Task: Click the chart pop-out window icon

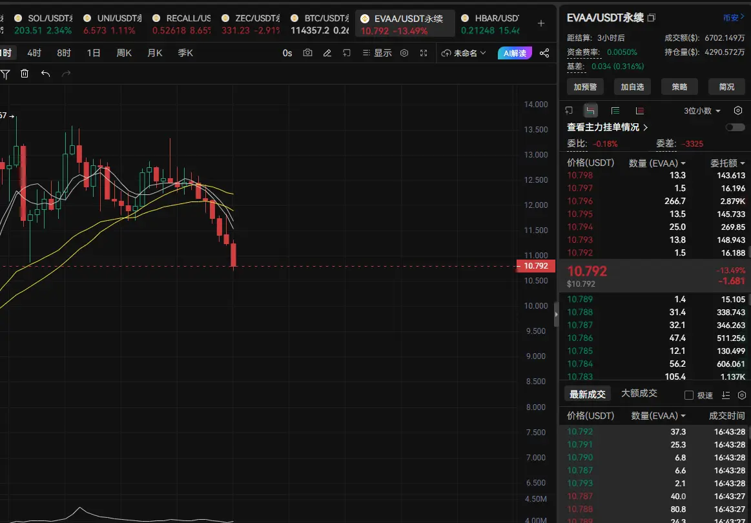Action: (x=347, y=53)
